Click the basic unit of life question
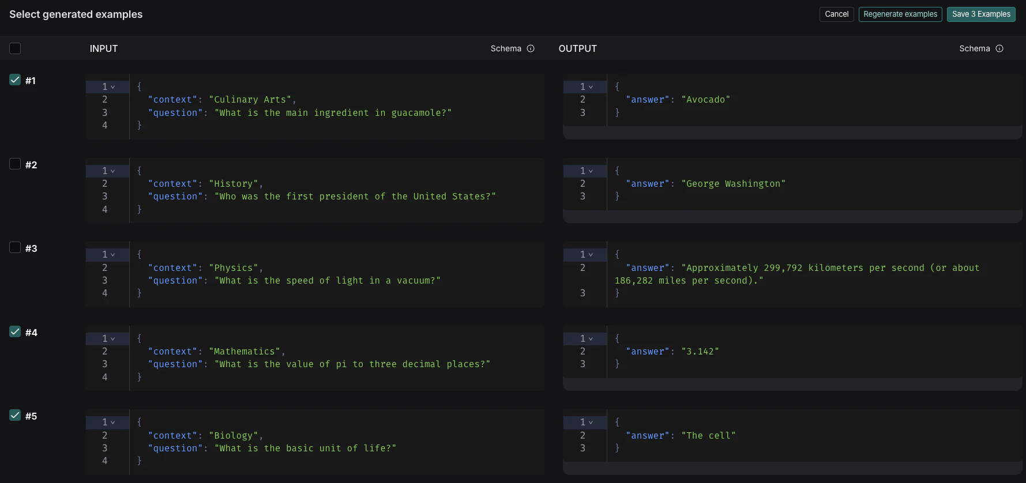Viewport: 1026px width, 483px height. 305,448
